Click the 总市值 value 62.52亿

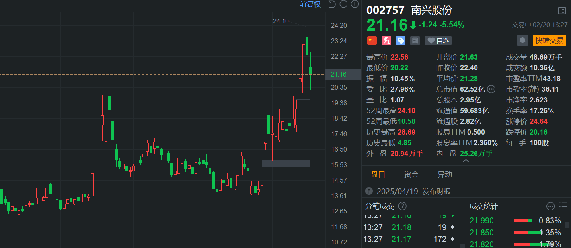472,89
